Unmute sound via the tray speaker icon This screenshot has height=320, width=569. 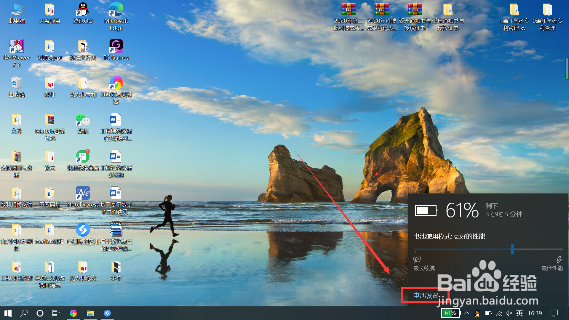(509, 313)
